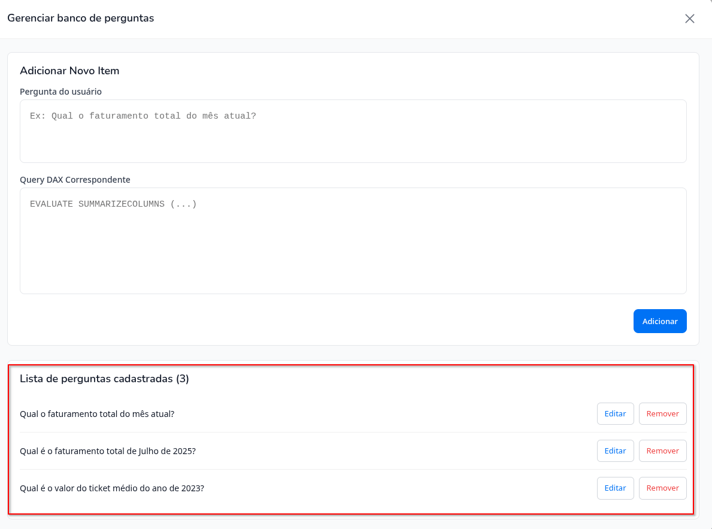
Task: Select the 'Qual é o valor do ticket médio' text
Action: (112, 488)
